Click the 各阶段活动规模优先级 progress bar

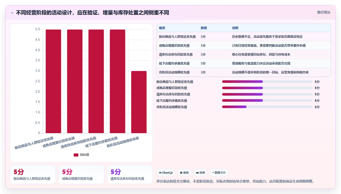(267, 107)
